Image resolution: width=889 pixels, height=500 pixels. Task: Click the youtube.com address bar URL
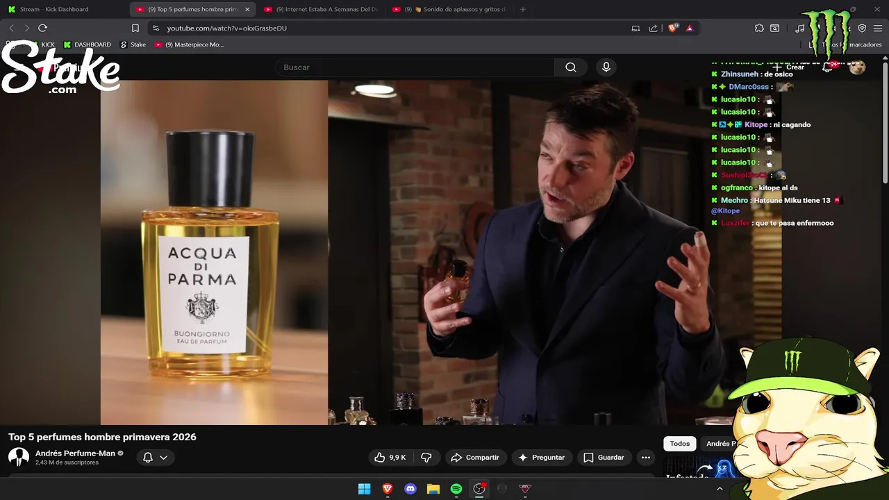(x=227, y=28)
